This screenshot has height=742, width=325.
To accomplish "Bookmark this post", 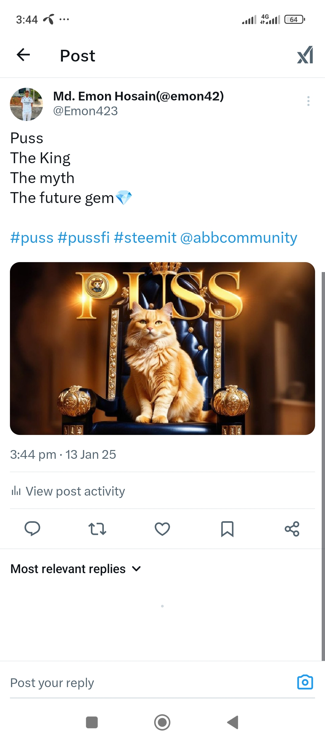I will click(x=227, y=529).
